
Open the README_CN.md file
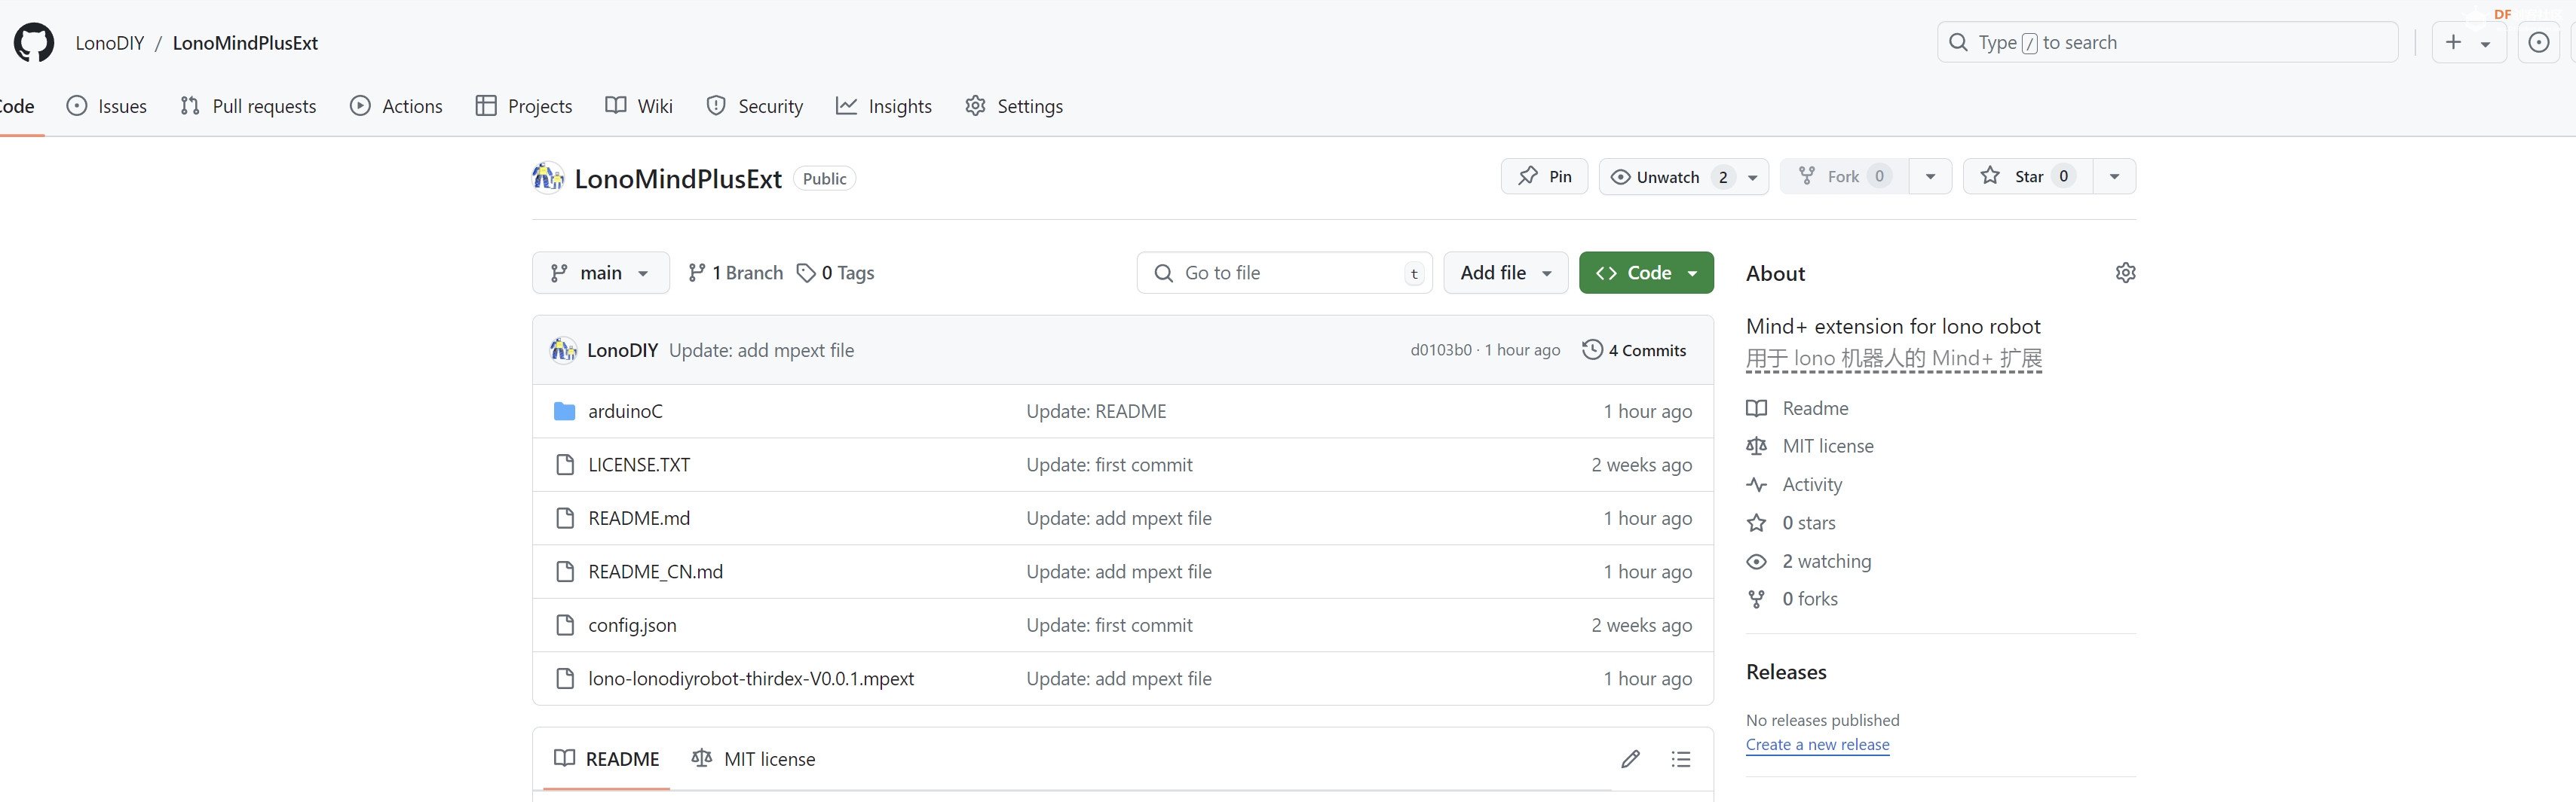tap(655, 572)
